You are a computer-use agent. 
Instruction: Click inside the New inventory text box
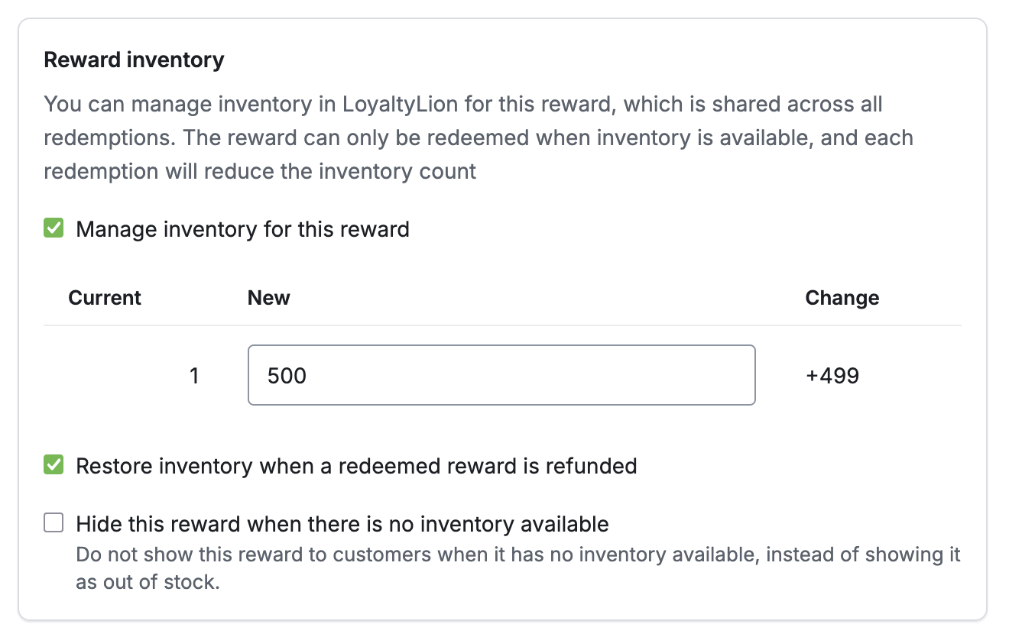(501, 375)
